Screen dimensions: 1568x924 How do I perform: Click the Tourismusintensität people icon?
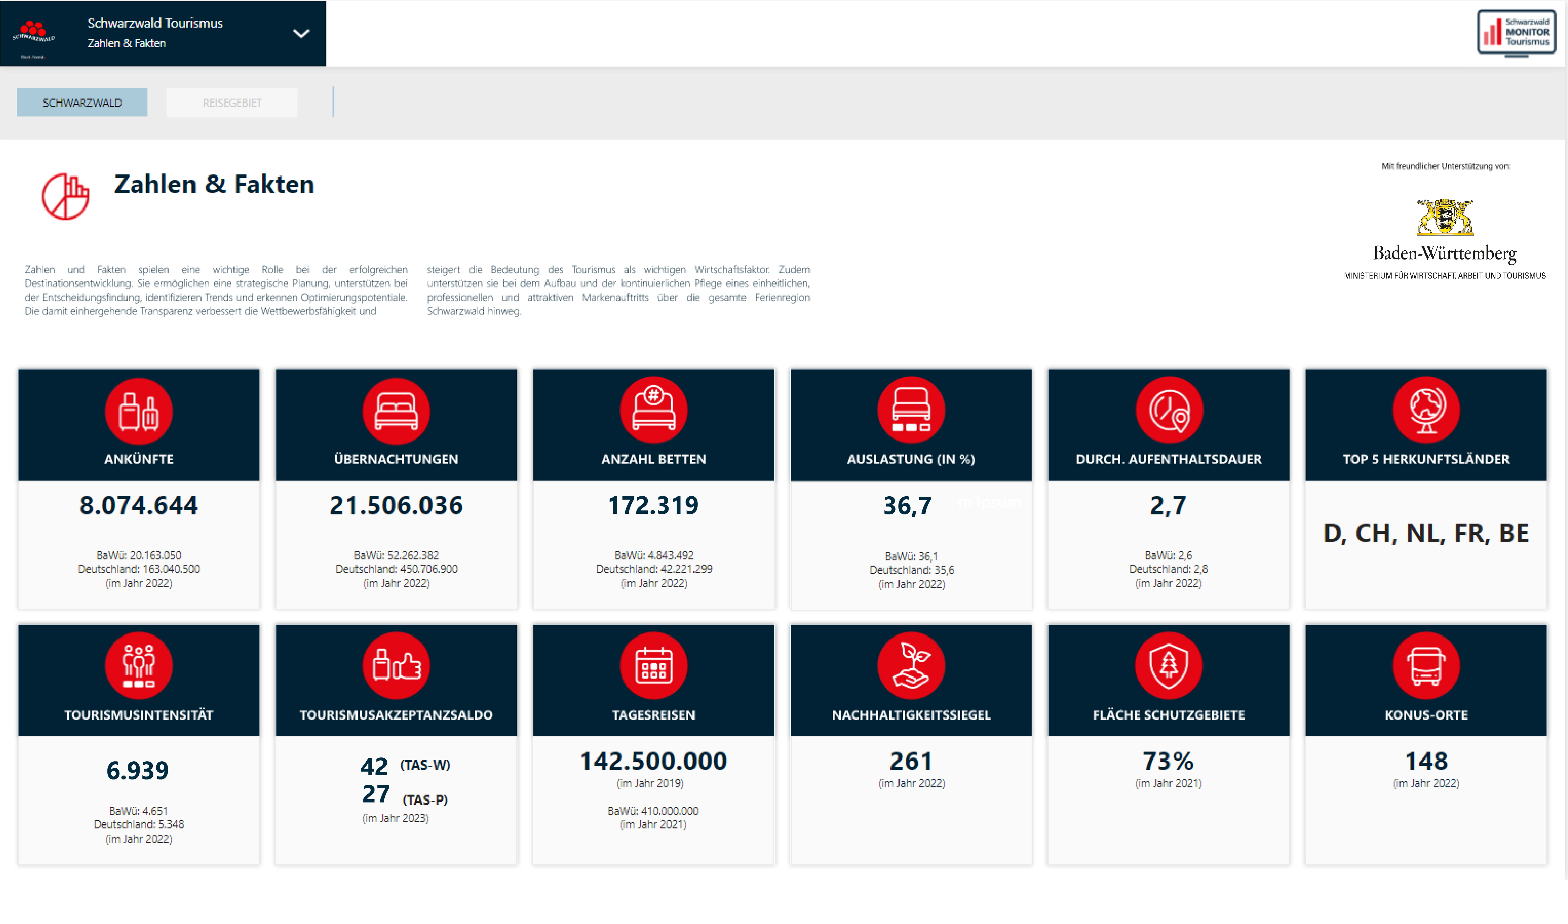138,665
